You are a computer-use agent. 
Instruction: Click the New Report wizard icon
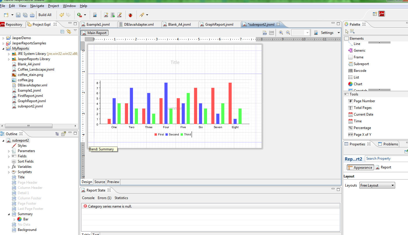[106, 15]
